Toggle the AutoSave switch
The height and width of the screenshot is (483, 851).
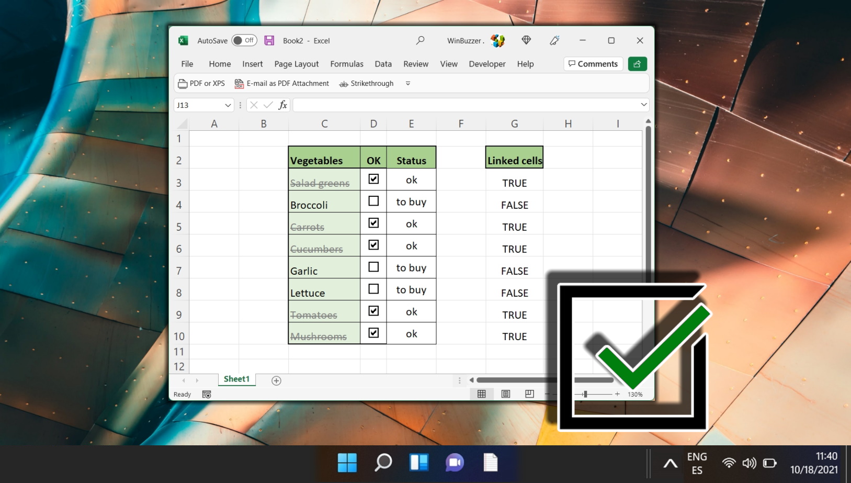click(244, 40)
